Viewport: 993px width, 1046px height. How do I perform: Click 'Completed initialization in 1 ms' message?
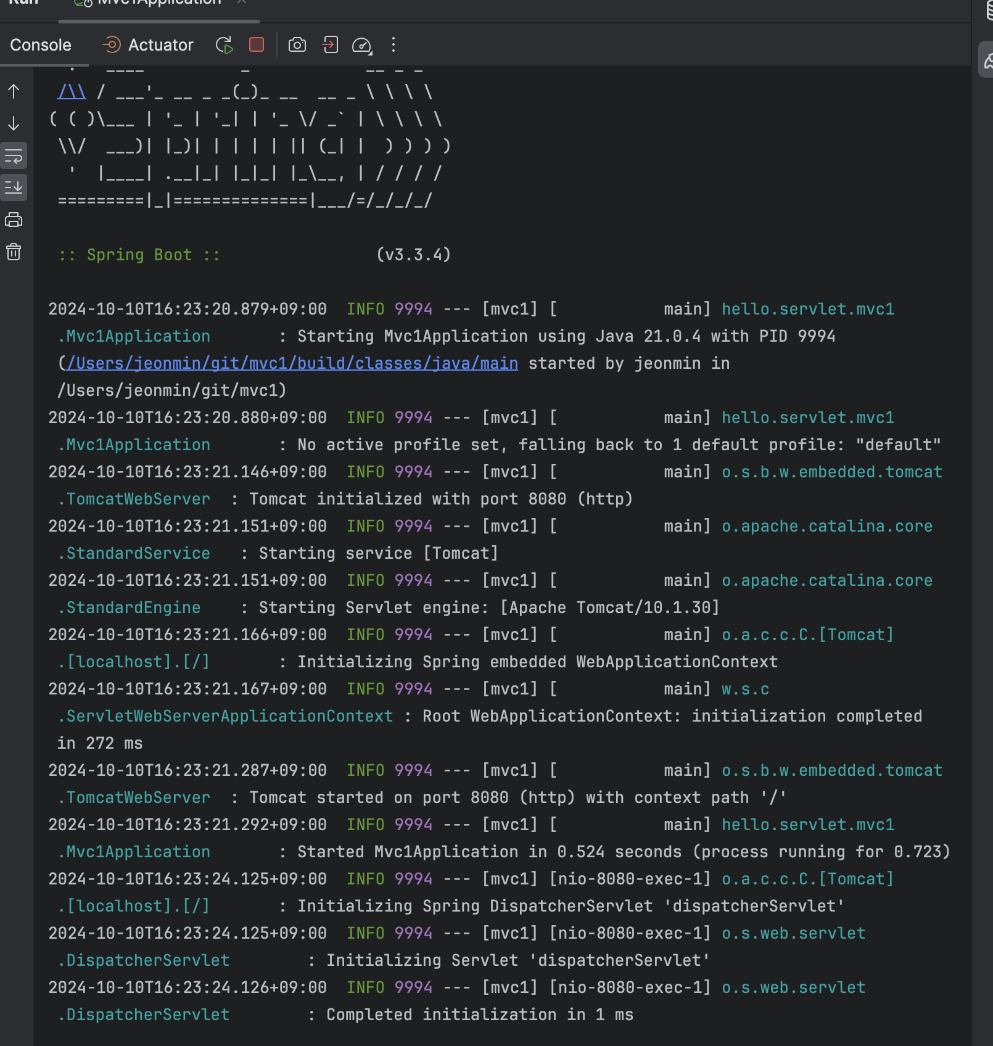click(x=480, y=1015)
